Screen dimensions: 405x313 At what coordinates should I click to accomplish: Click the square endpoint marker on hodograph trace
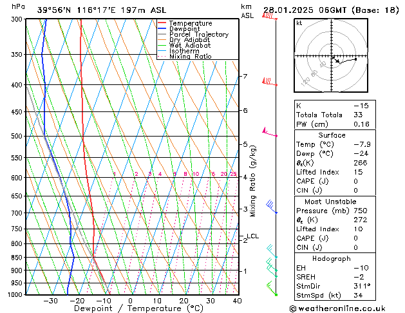point(355,59)
